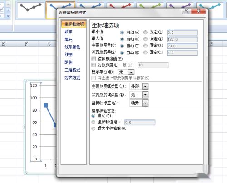Click the 最小值 value field showing 0.0
This screenshot has height=183, width=227.
pos(183,33)
